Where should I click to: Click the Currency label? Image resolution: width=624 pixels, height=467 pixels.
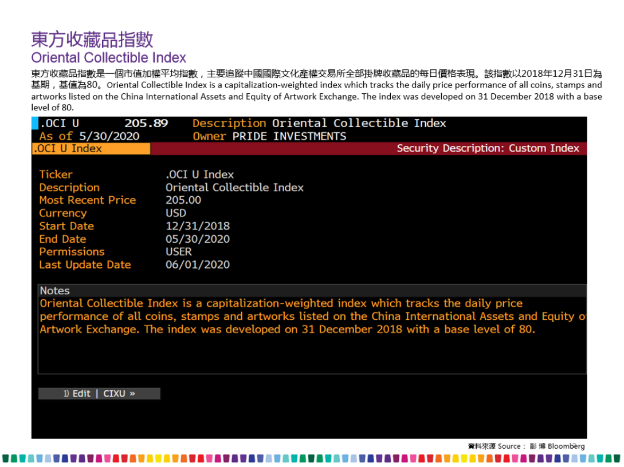[x=63, y=213]
